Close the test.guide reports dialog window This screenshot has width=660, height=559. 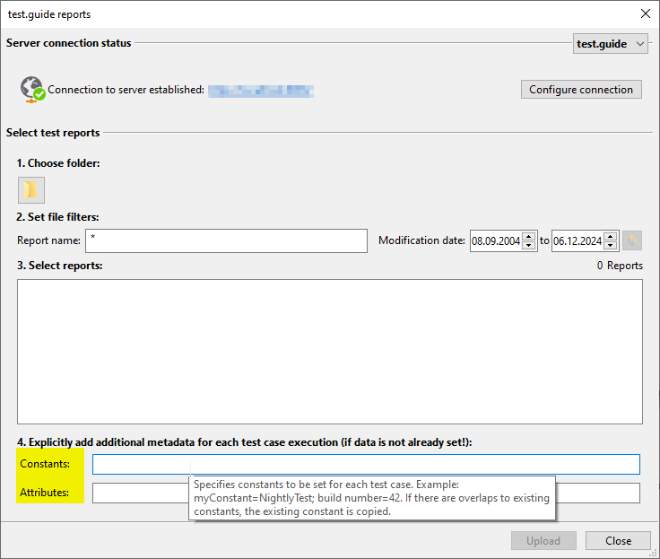(x=646, y=13)
